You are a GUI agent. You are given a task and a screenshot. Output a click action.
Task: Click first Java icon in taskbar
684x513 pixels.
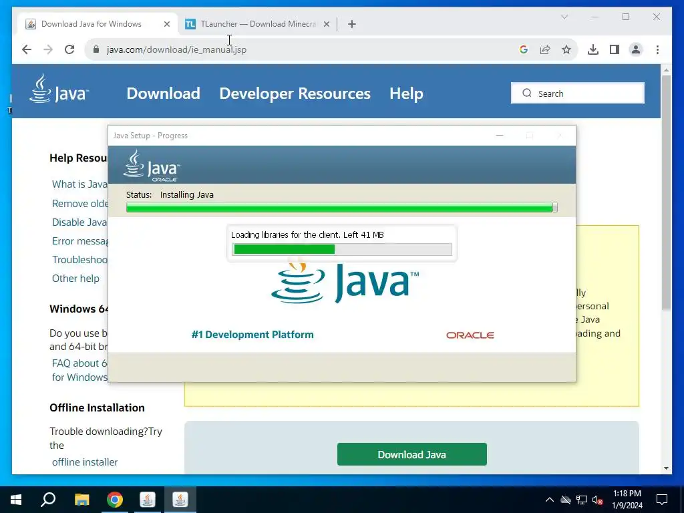click(x=148, y=500)
